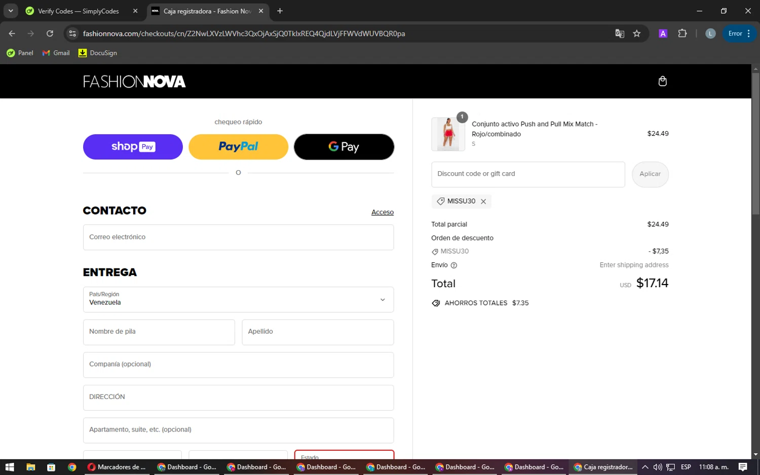The height and width of the screenshot is (475, 760).
Task: Close the Caja registradora Fashion Nova tab
Action: tap(261, 11)
